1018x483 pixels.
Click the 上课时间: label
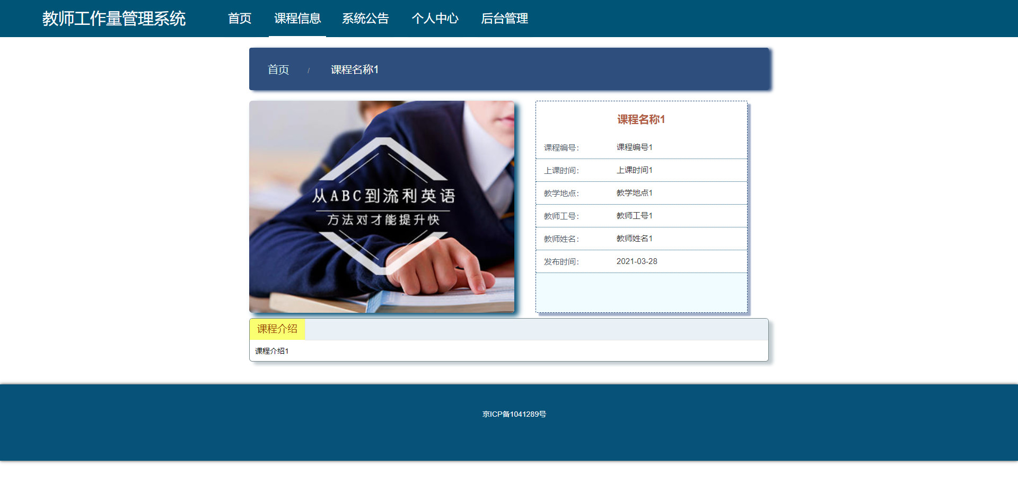[561, 170]
